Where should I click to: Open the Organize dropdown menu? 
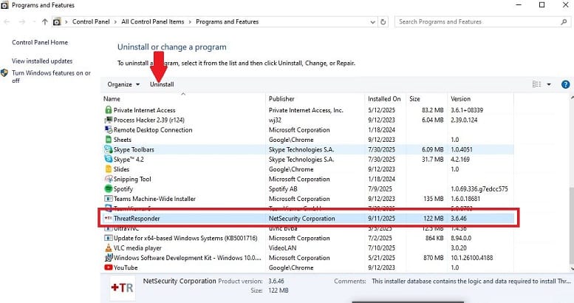123,84
